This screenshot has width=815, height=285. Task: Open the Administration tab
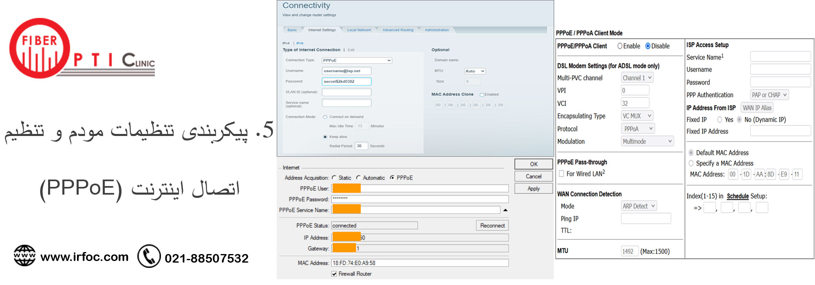point(437,30)
